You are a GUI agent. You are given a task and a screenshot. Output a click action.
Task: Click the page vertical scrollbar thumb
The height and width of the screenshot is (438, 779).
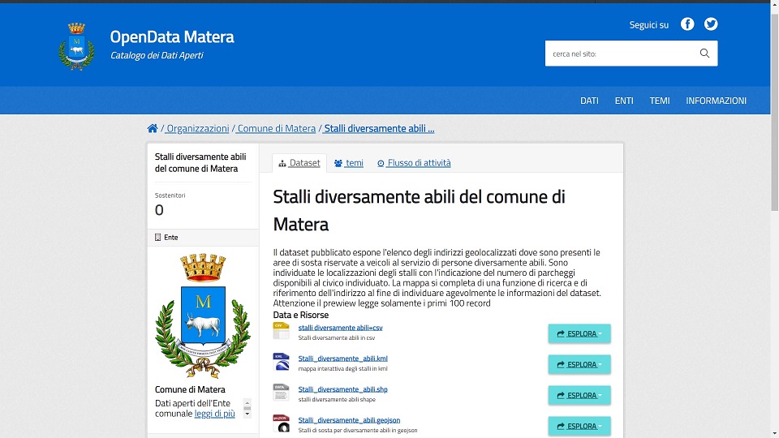[x=774, y=112]
